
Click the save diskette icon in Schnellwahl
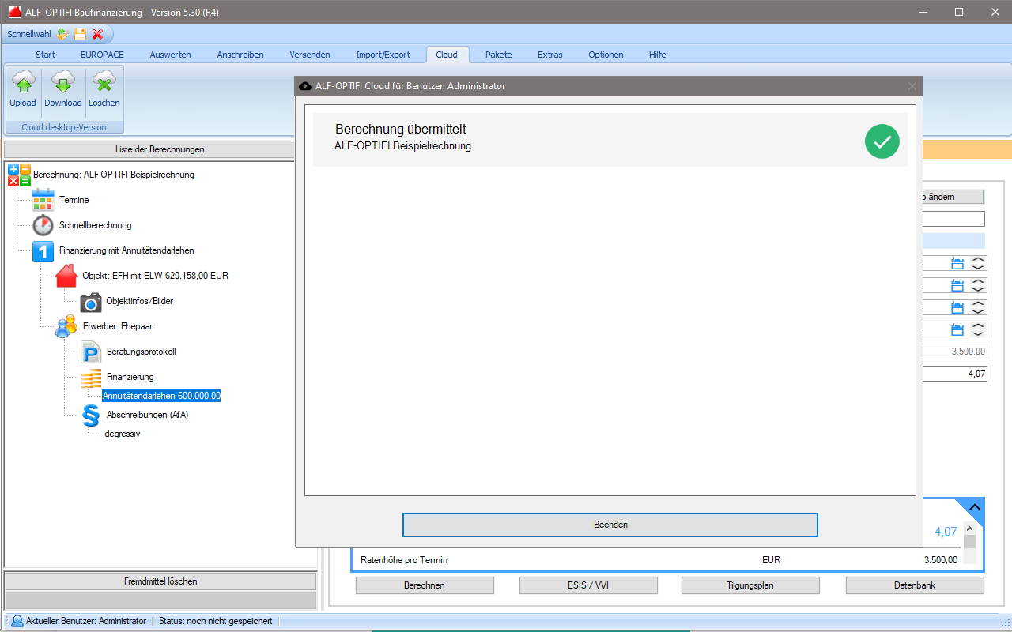[x=80, y=34]
